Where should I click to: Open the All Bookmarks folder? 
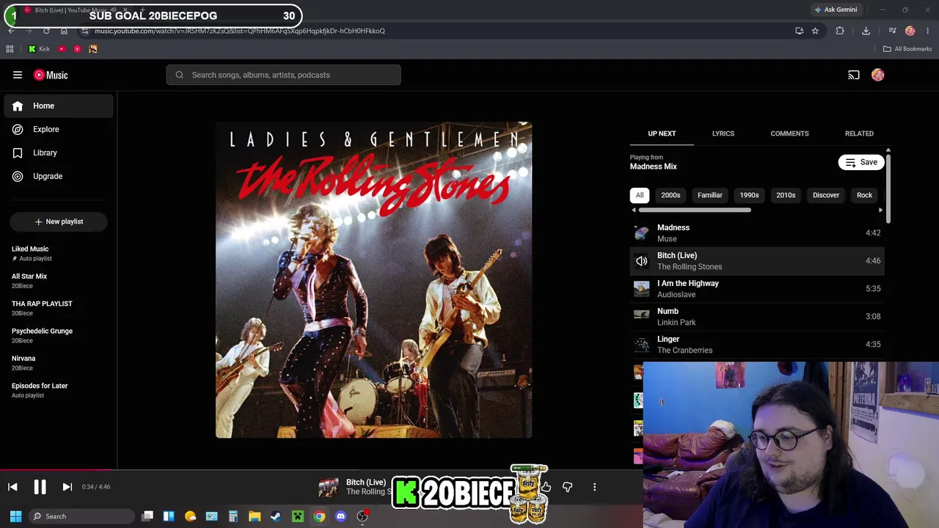pos(907,49)
